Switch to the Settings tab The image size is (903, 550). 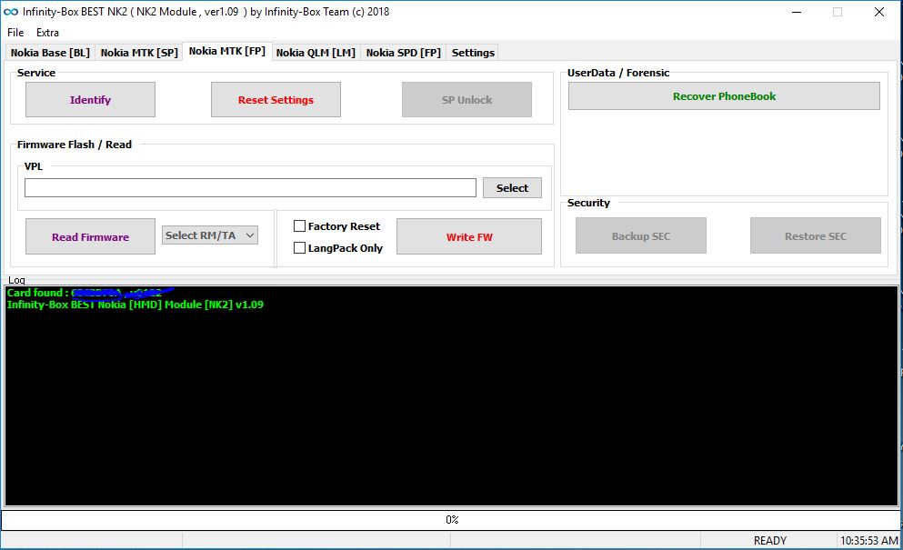click(472, 52)
